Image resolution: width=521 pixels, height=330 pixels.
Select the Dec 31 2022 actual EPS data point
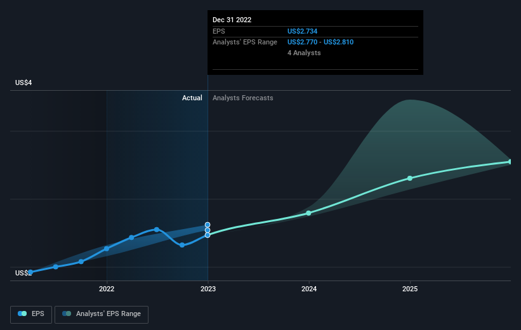click(208, 235)
